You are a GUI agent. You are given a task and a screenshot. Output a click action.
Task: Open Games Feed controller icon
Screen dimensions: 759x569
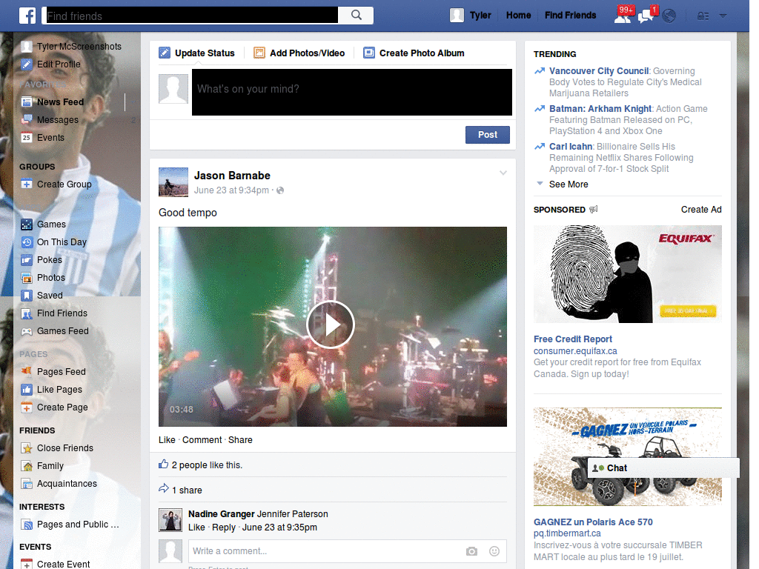[27, 331]
